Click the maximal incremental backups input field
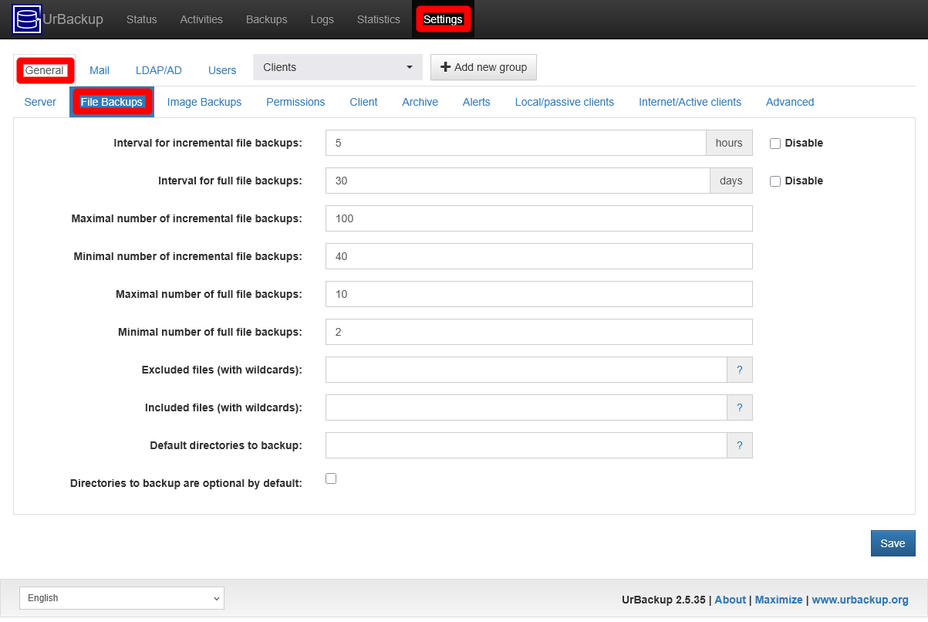 tap(538, 218)
